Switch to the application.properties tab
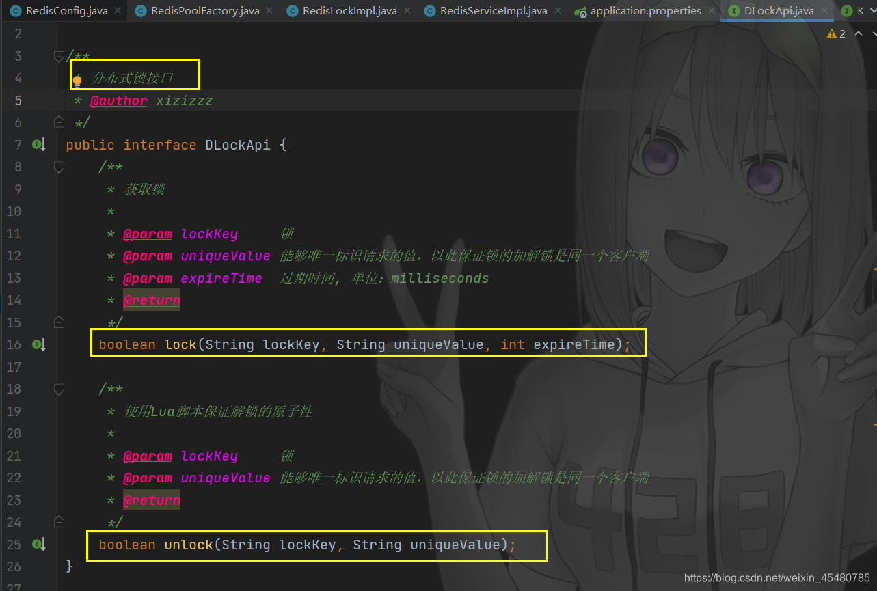 [x=645, y=11]
